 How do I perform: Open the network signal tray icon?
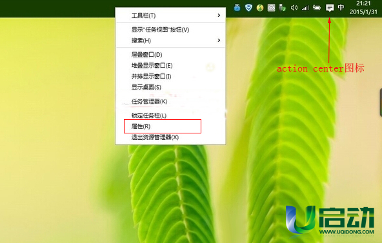point(305,8)
